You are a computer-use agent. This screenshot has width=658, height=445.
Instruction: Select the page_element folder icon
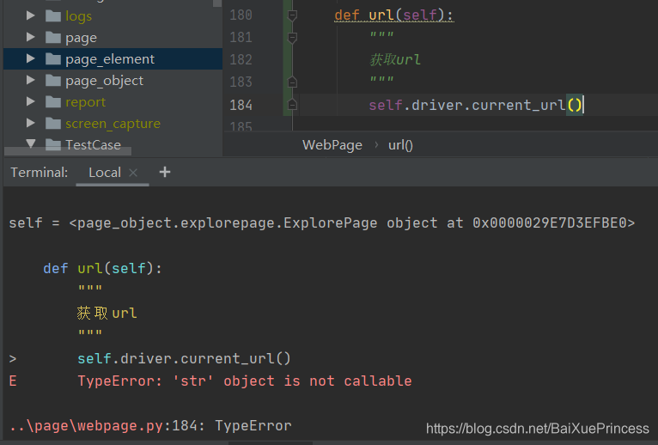[x=53, y=58]
